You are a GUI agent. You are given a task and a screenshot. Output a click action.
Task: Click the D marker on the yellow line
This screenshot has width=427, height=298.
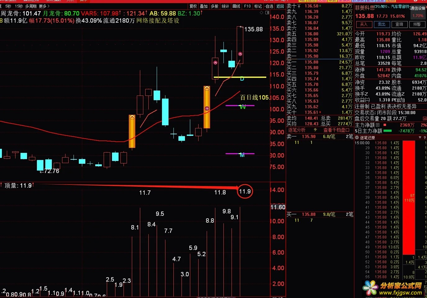pos(242,79)
